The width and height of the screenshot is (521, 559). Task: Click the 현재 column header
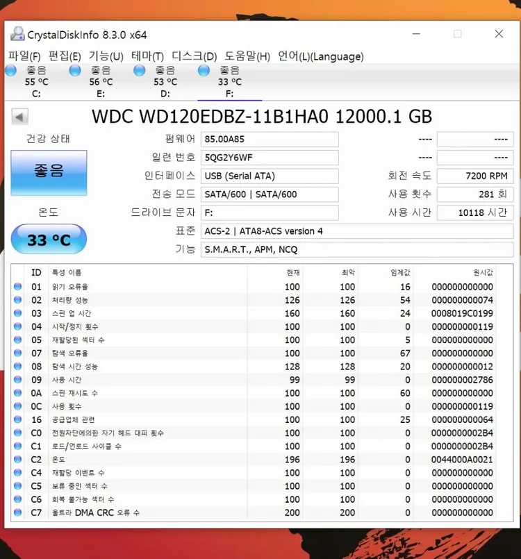pos(293,272)
